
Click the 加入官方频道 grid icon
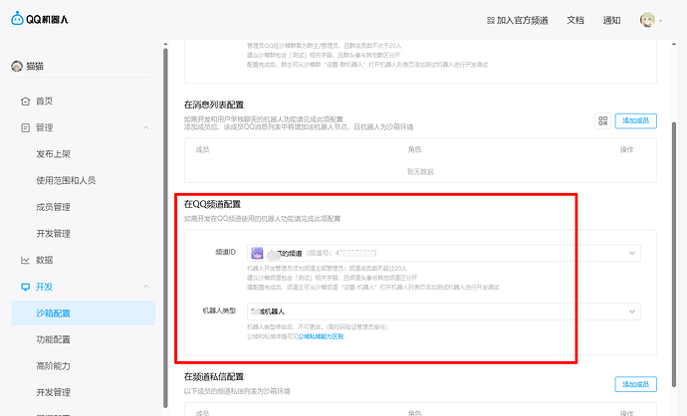pyautogui.click(x=490, y=20)
